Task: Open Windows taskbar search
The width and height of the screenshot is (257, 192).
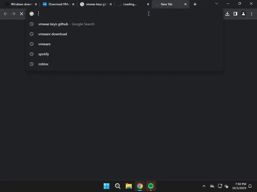Action: point(118,186)
